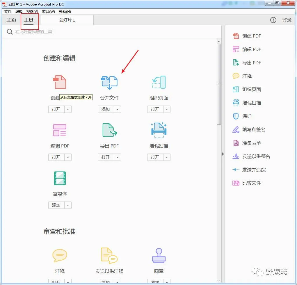Click the help question mark icon

[273, 20]
